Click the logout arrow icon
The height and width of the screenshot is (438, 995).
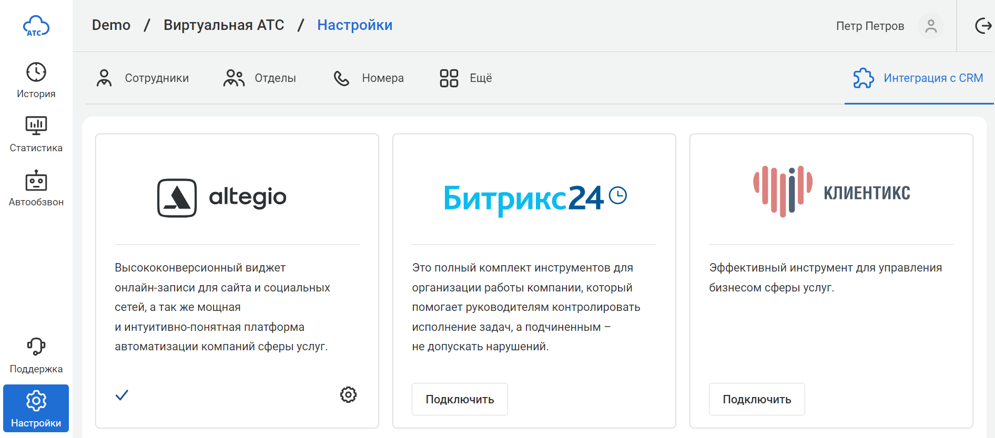click(982, 26)
